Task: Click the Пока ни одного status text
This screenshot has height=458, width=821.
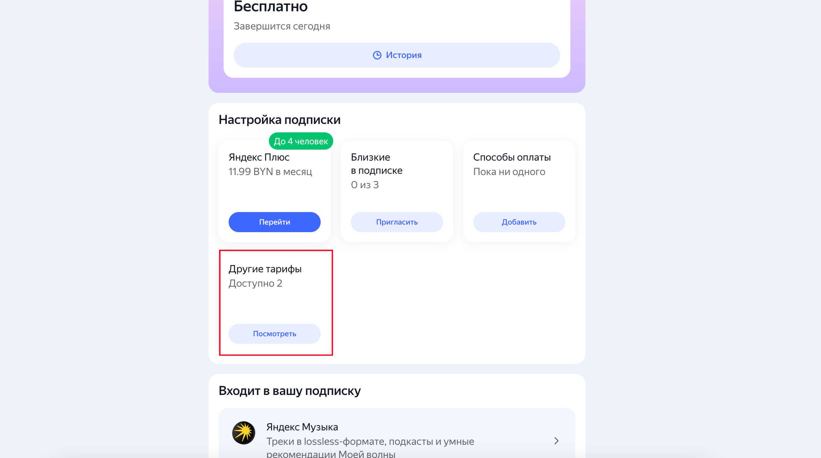Action: click(509, 172)
